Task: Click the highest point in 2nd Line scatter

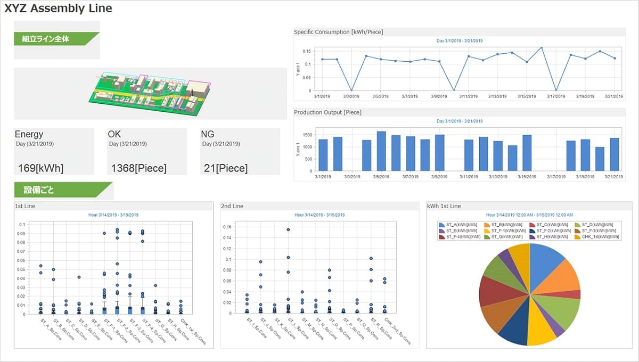Action: 288,229
